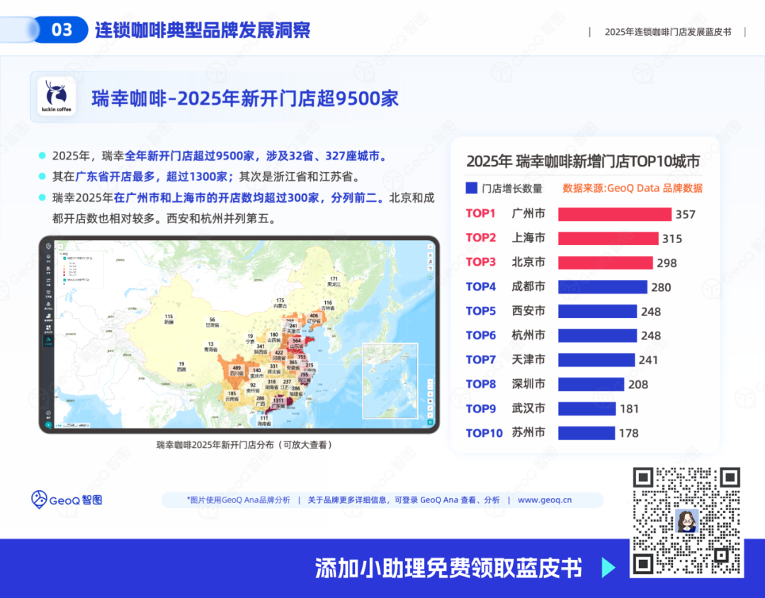Open the www.geoq.cn link

(x=545, y=500)
